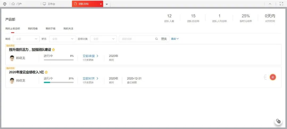Open the tab list dropdown arrow
The image size is (287, 129).
pyautogui.click(x=107, y=4)
